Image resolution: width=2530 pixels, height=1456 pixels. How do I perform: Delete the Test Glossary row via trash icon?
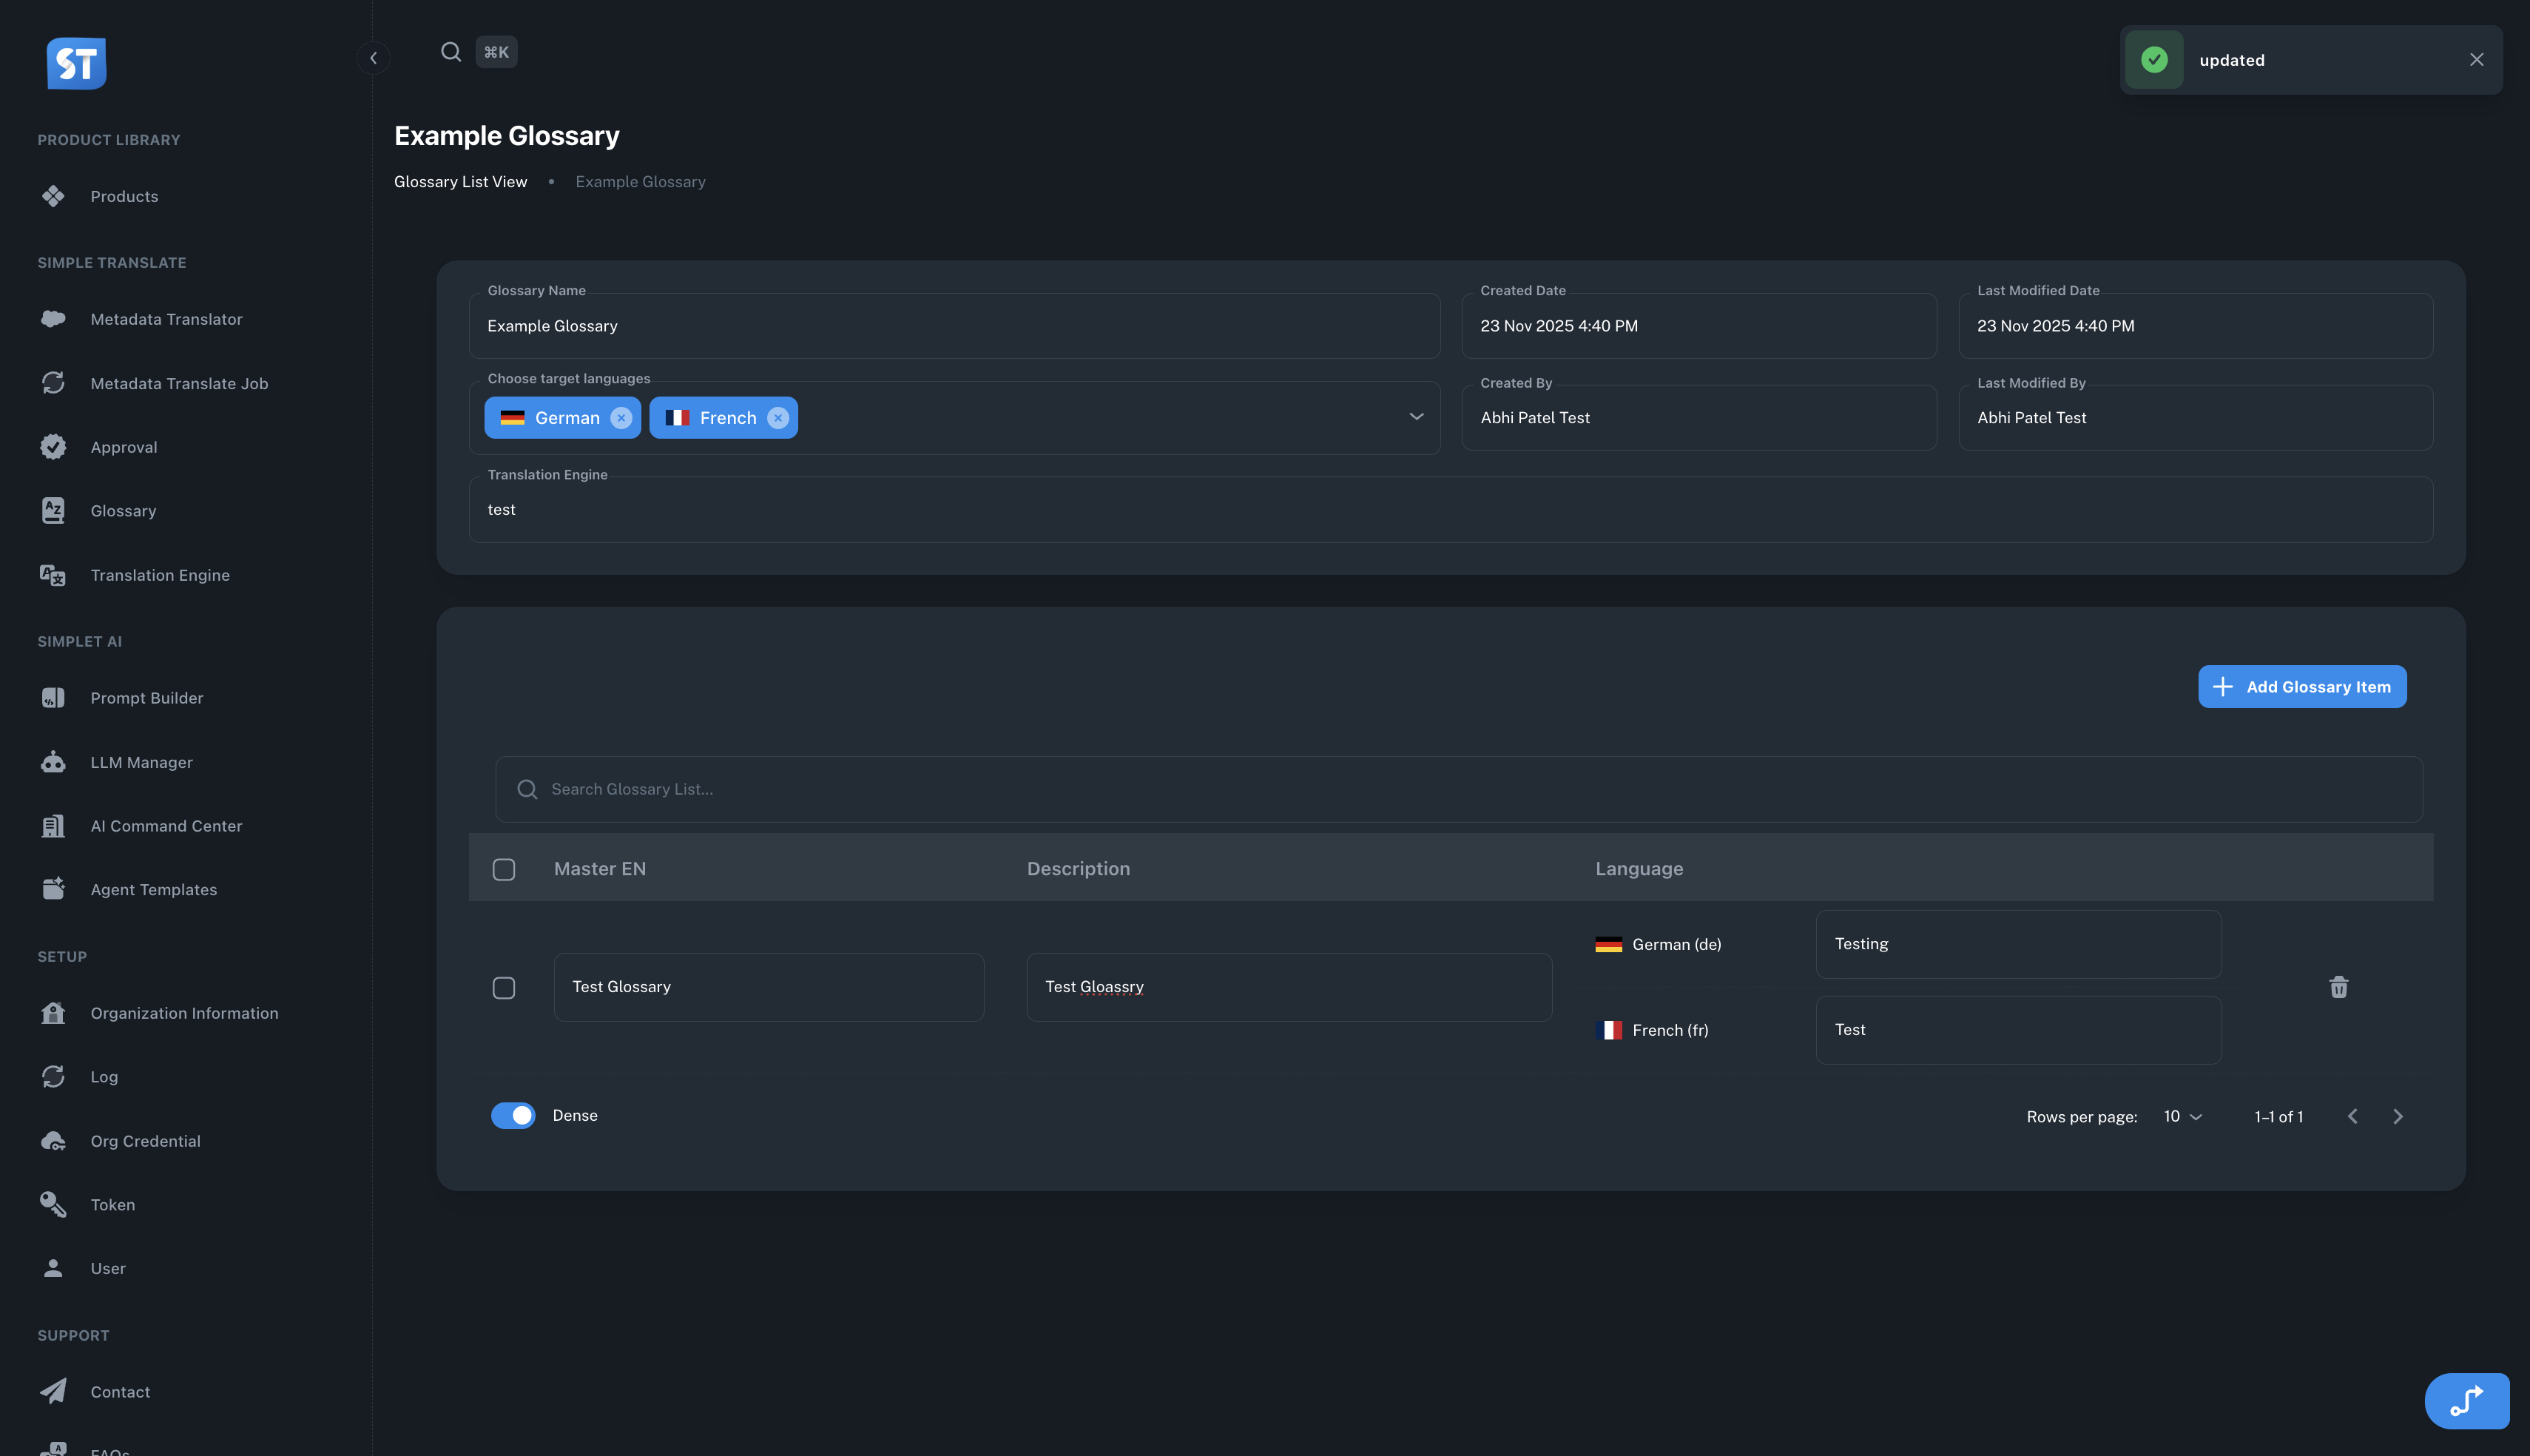[2338, 987]
